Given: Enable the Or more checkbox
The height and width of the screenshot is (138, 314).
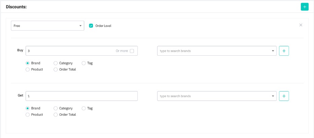Looking at the screenshot, I should [x=132, y=51].
